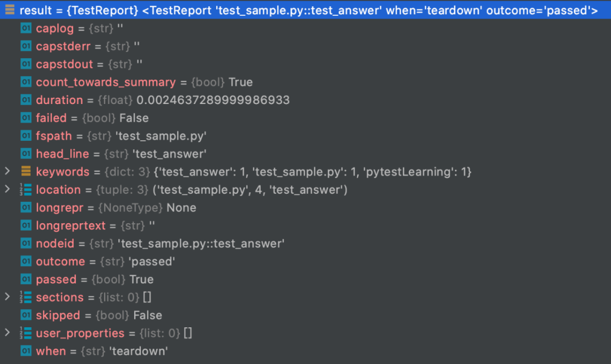Viewport: 611px width, 364px height.
Task: Expand the user_properties list node
Action: [7, 333]
